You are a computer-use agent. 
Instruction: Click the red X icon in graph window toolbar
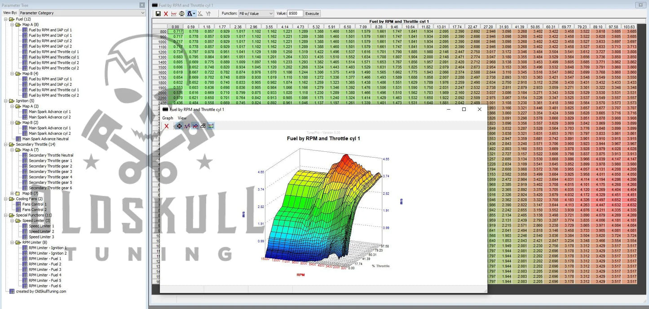coord(167,126)
